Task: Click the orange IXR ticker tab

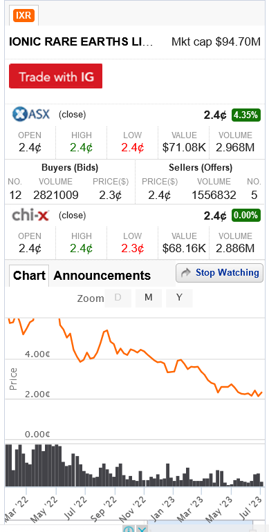Action: coord(24,16)
